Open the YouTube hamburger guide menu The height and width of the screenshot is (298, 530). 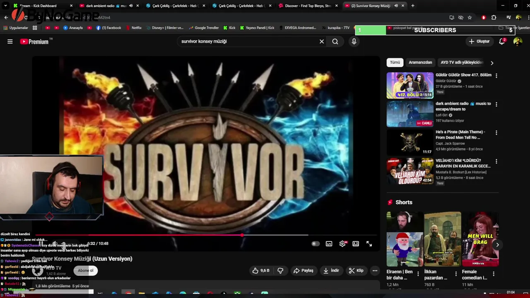pos(10,41)
